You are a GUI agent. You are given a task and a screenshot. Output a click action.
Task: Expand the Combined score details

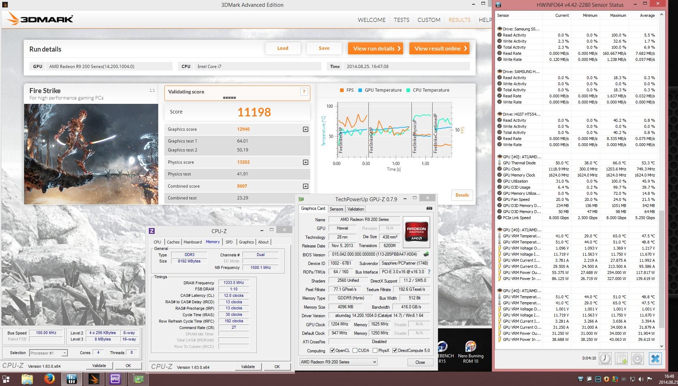pyautogui.click(x=306, y=186)
